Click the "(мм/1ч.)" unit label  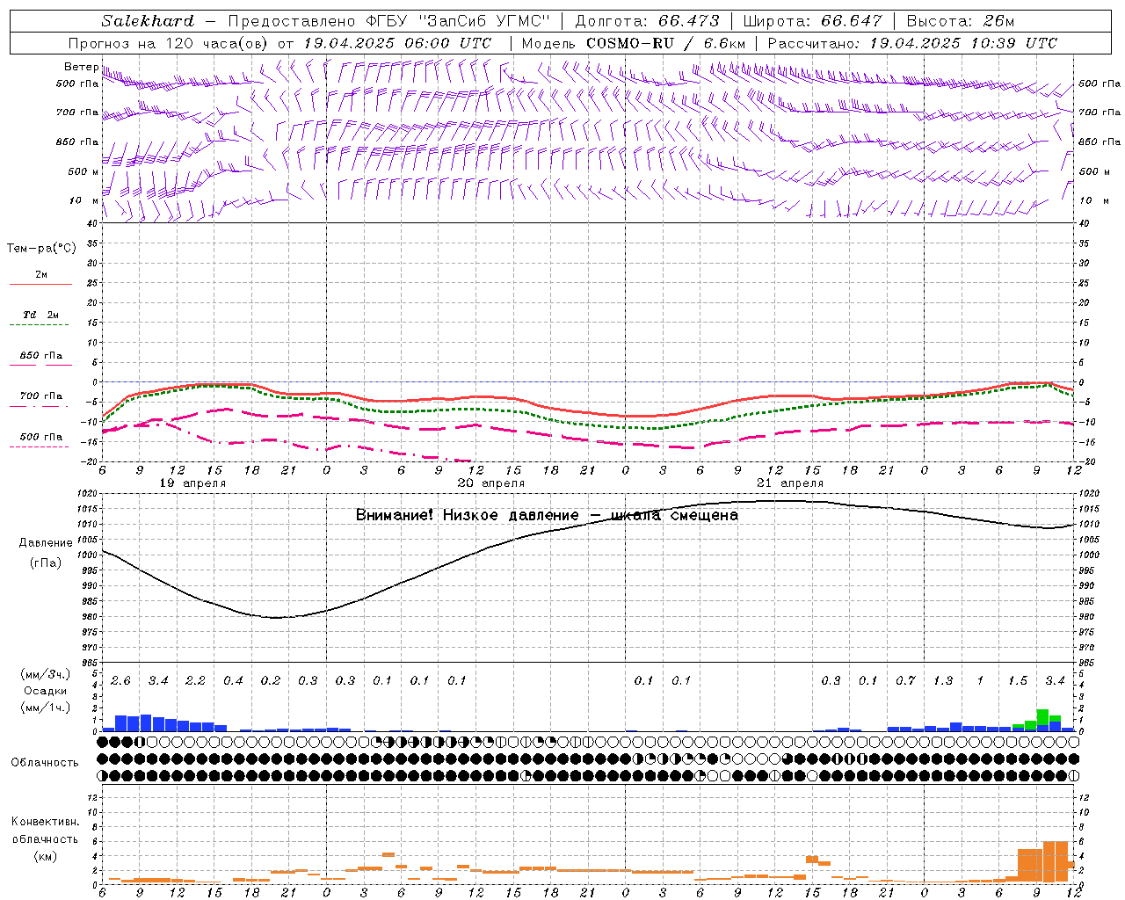coord(45,708)
